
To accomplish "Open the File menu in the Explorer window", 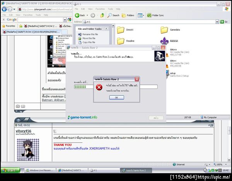I will [x=76, y=9].
